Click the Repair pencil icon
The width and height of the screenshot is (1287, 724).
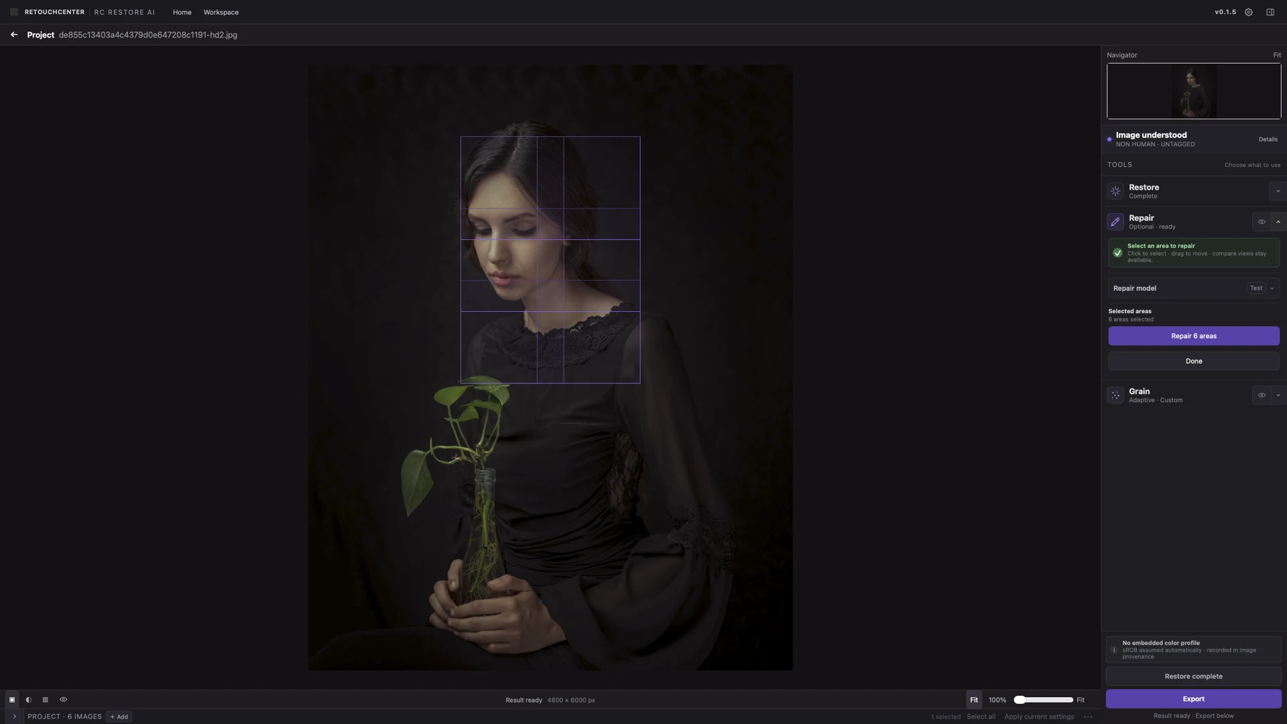click(x=1115, y=222)
